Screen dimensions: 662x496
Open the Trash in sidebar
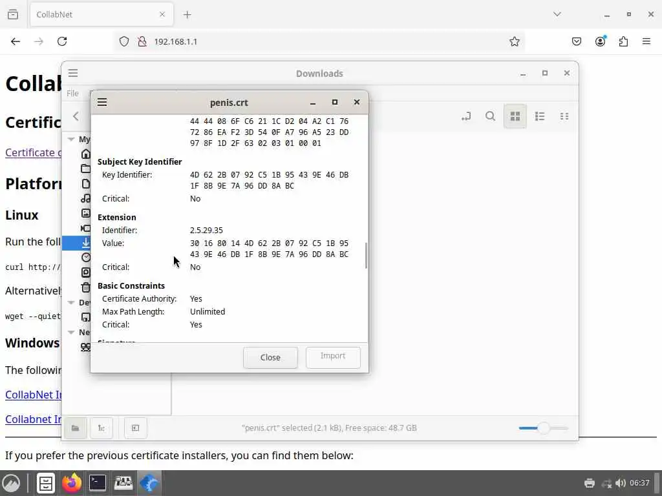coord(86,287)
